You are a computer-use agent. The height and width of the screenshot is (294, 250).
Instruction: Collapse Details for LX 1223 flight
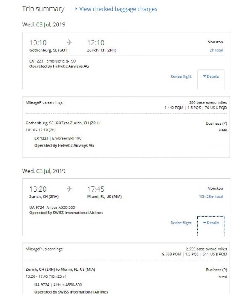tap(211, 76)
